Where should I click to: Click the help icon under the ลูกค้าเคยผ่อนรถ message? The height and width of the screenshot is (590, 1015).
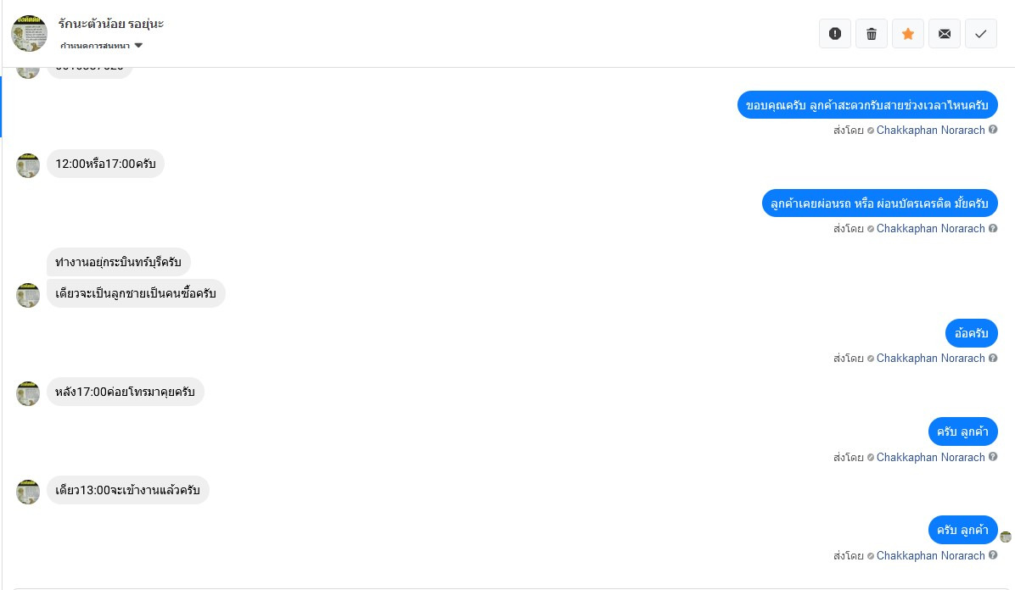coord(993,228)
